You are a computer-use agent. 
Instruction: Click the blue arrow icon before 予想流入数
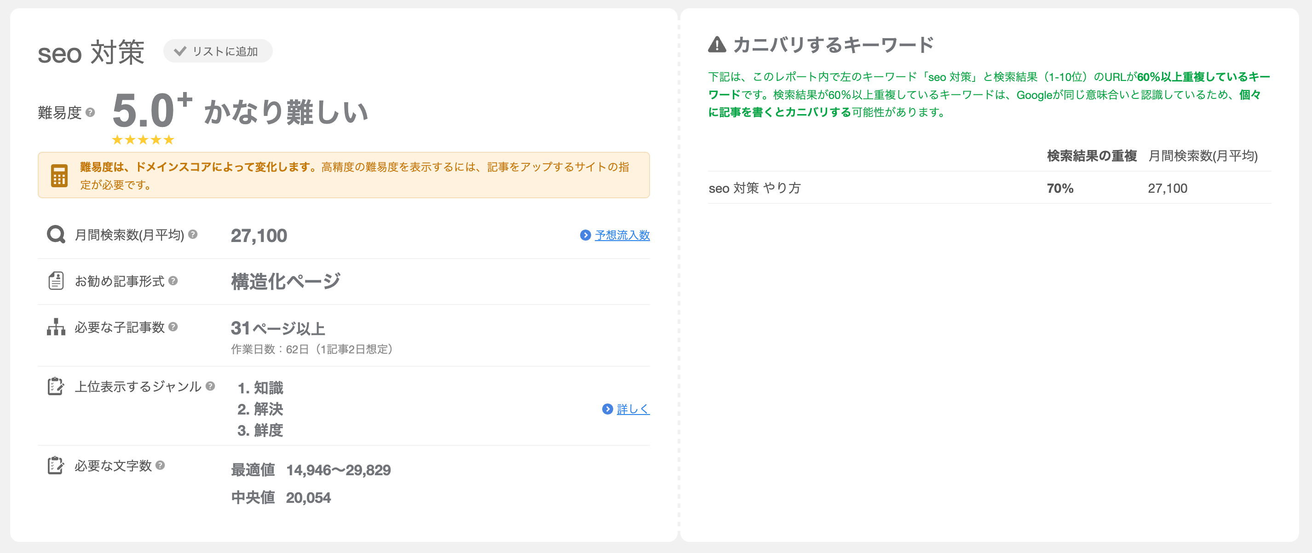pyautogui.click(x=585, y=235)
